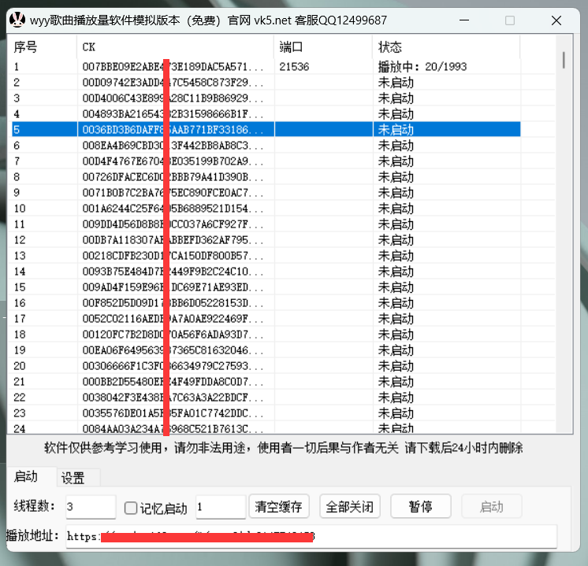
Task: Click the 端口 column header
Action: pyautogui.click(x=323, y=46)
